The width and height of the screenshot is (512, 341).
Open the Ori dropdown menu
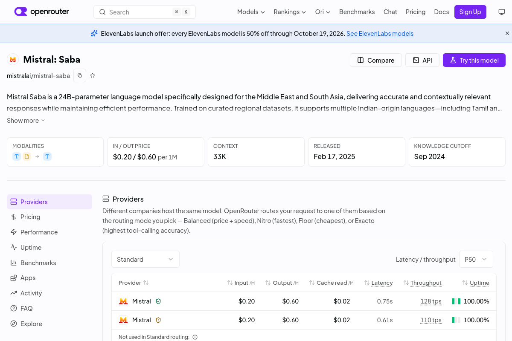coord(323,12)
